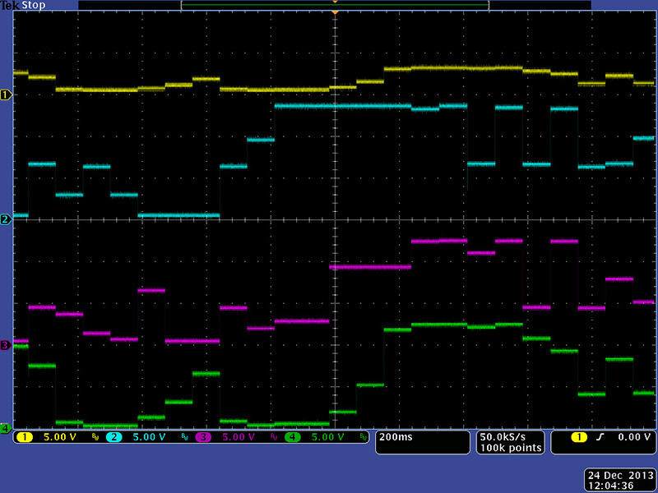Click the 0.00 V trigger level readout
This screenshot has width=658, height=493.
click(630, 438)
